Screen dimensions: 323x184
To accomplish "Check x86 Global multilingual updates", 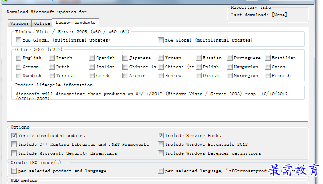I will pos(18,40).
